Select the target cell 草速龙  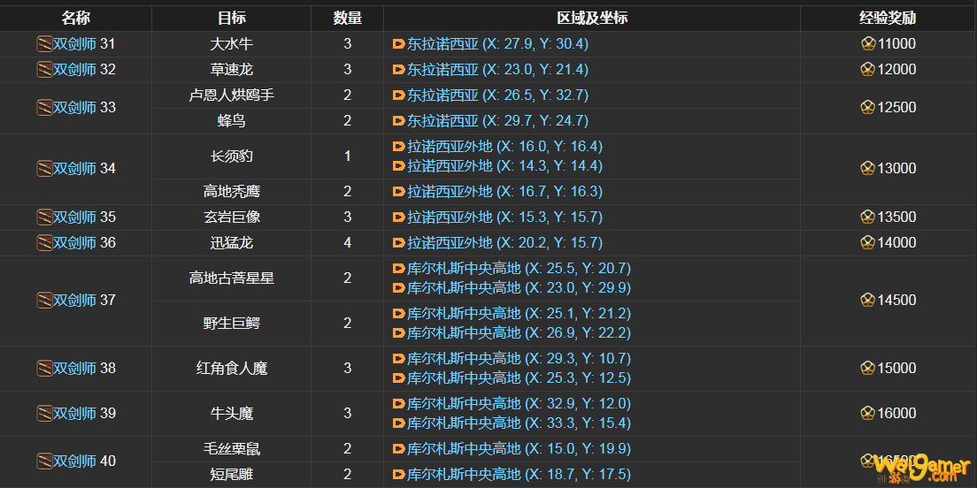point(231,70)
